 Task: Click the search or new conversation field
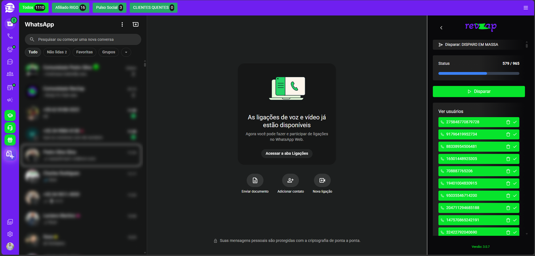coord(83,40)
